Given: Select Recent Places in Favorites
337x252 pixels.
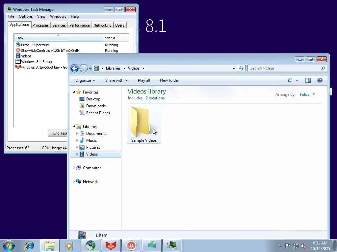Looking at the screenshot, I should (x=98, y=113).
